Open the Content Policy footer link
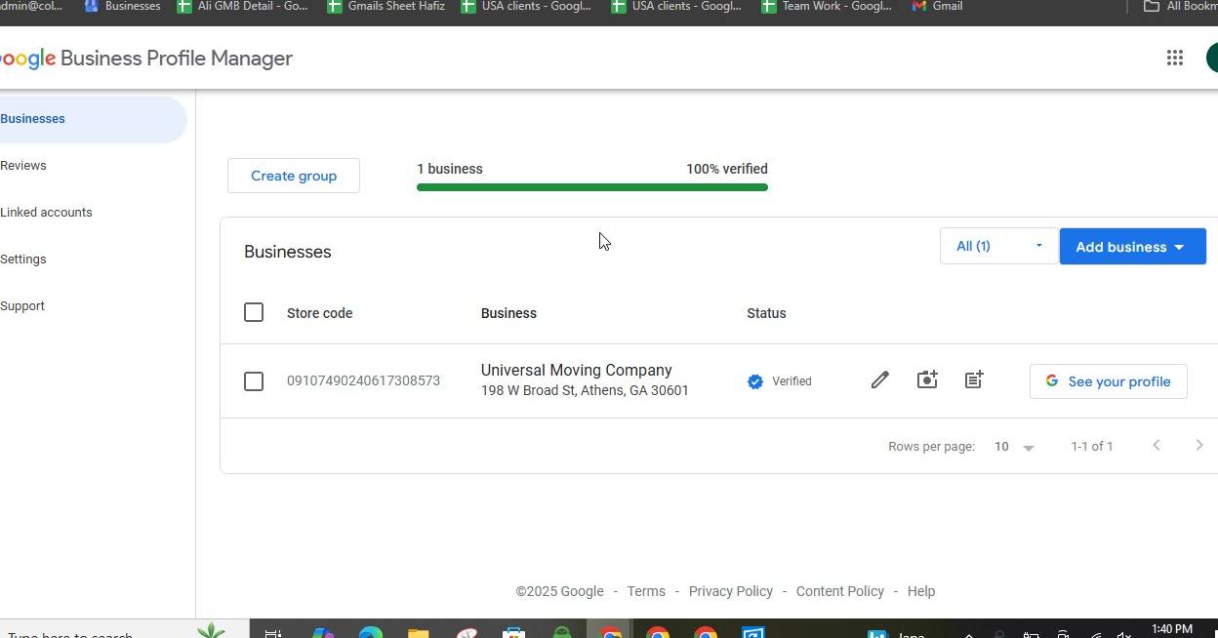1218x638 pixels. [839, 591]
